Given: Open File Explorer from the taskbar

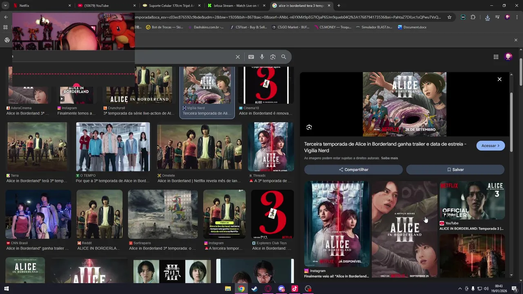Looking at the screenshot, I should [x=228, y=289].
